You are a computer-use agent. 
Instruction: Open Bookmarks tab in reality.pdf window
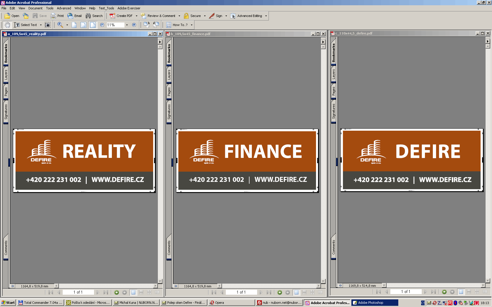[x=6, y=53]
